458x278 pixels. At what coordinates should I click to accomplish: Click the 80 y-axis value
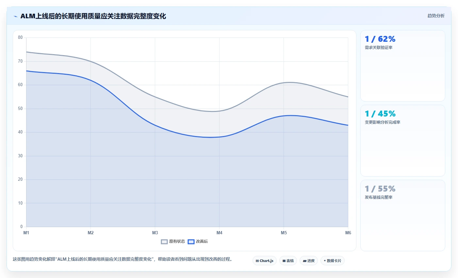(x=20, y=38)
